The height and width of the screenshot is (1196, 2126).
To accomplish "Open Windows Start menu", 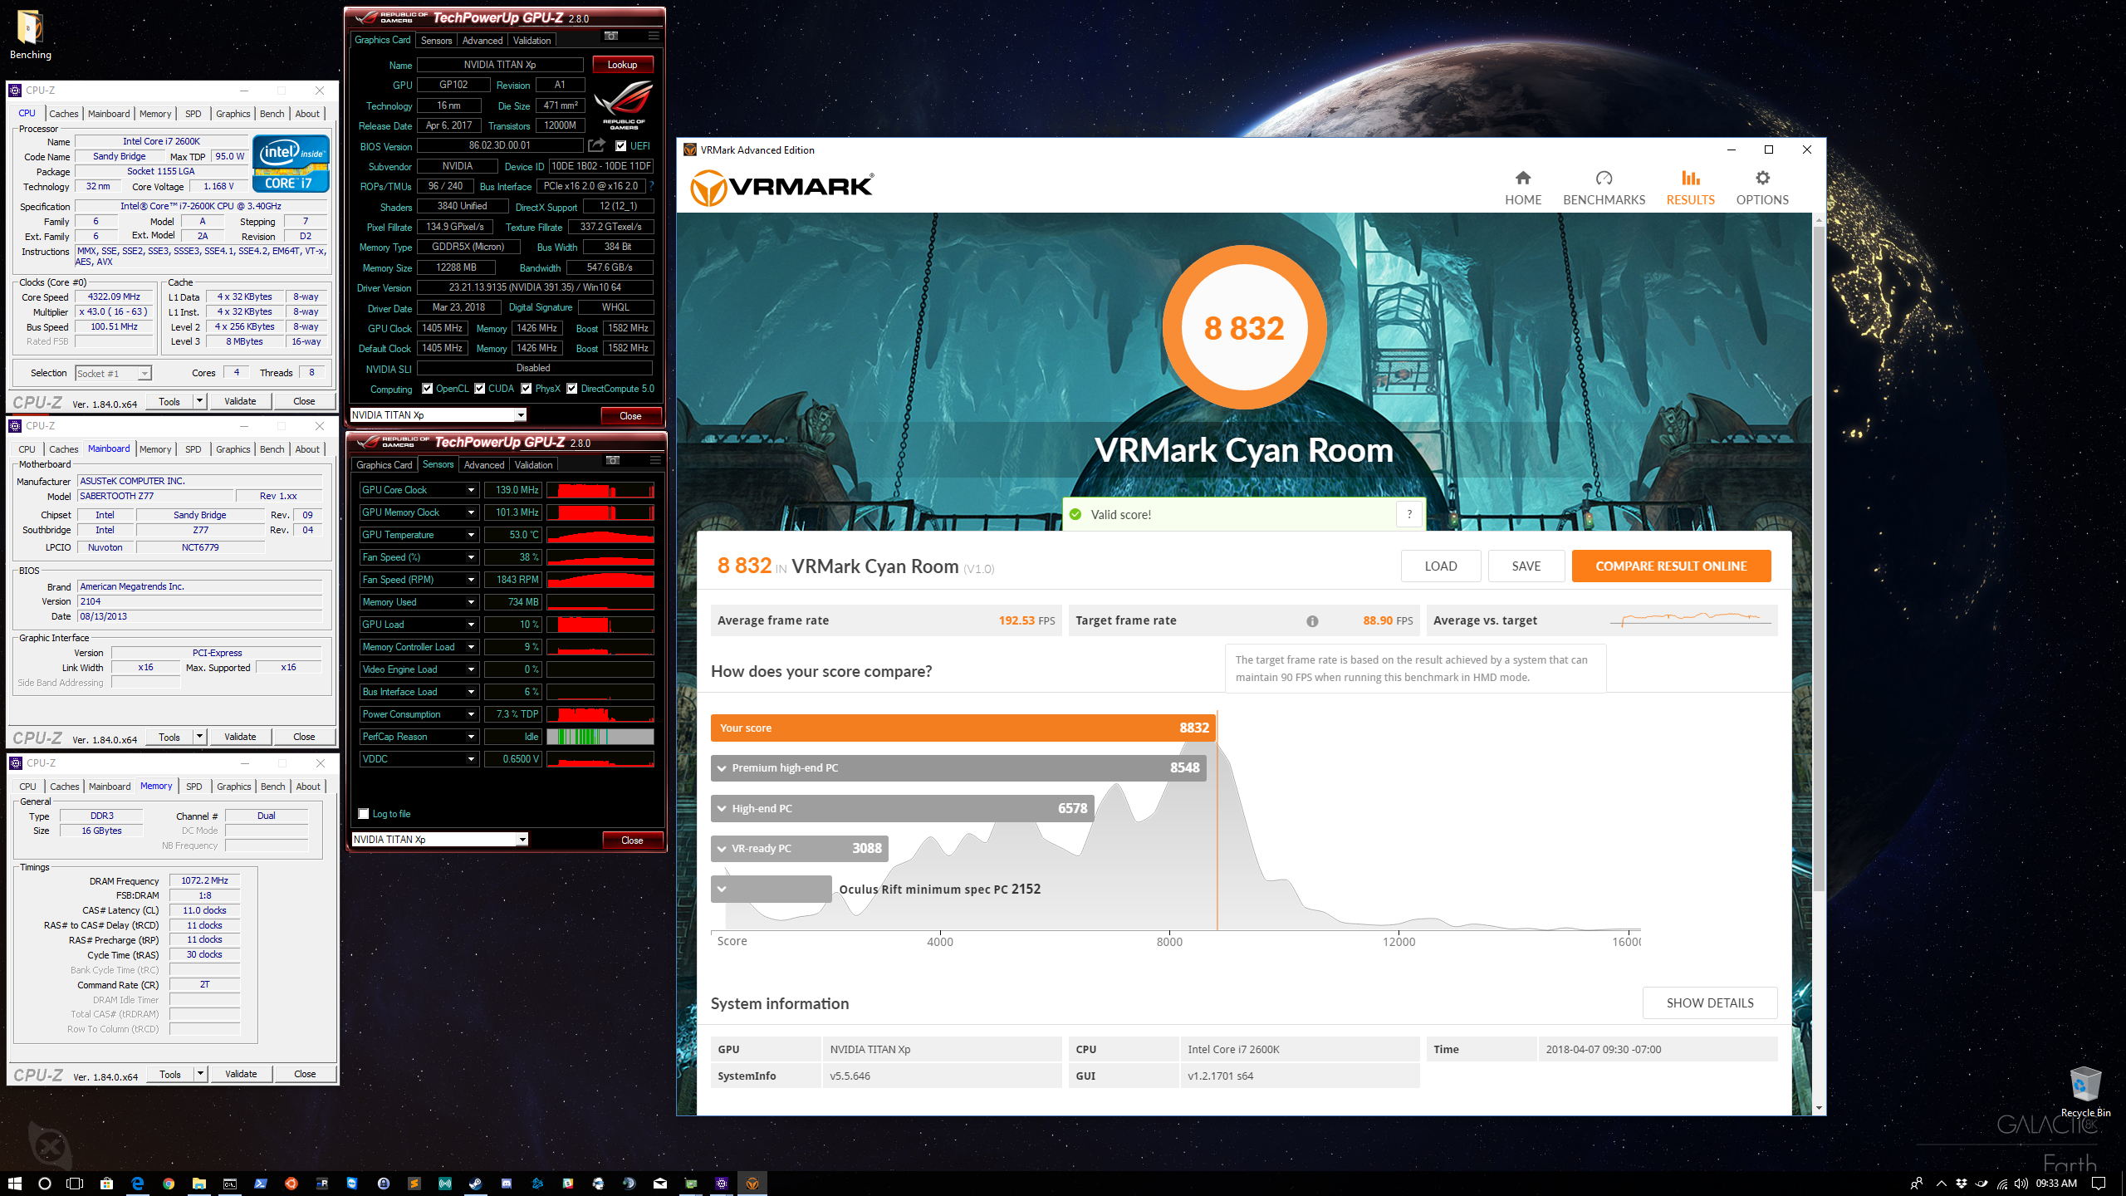I will click(x=14, y=1183).
